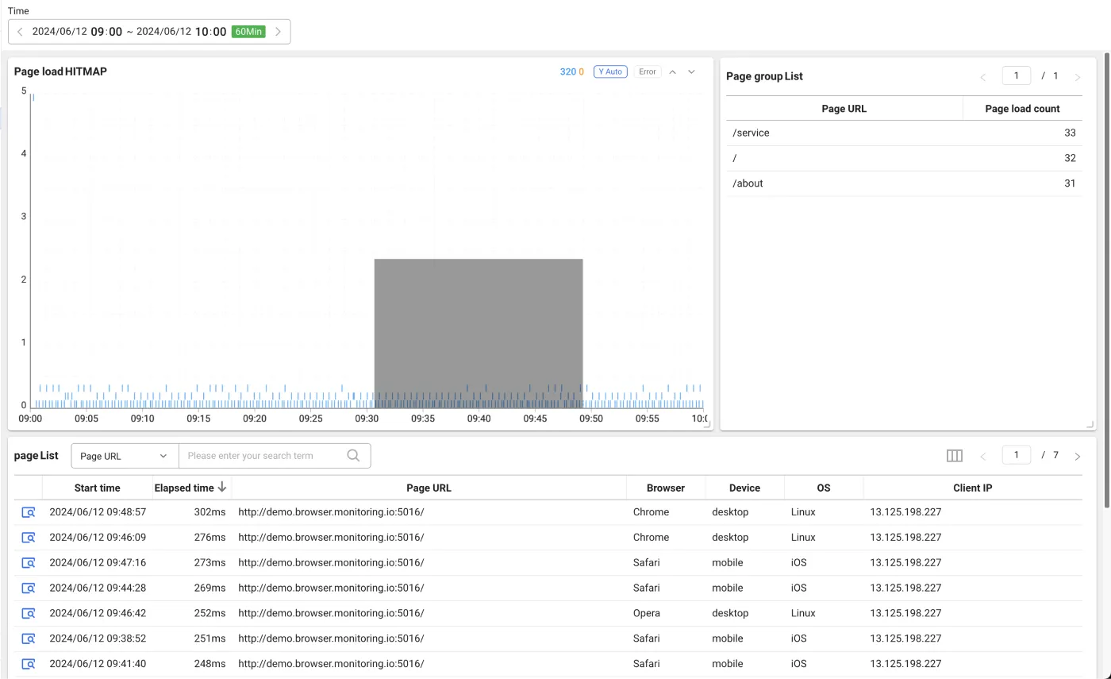Sort page List by Browser column
The width and height of the screenshot is (1111, 679).
pos(666,488)
